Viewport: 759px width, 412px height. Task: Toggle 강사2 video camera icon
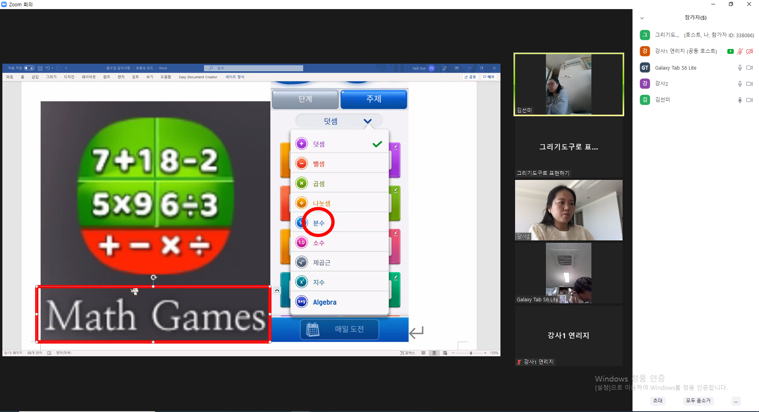(750, 84)
